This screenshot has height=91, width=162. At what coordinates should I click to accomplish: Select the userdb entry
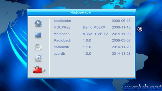(x=59, y=54)
